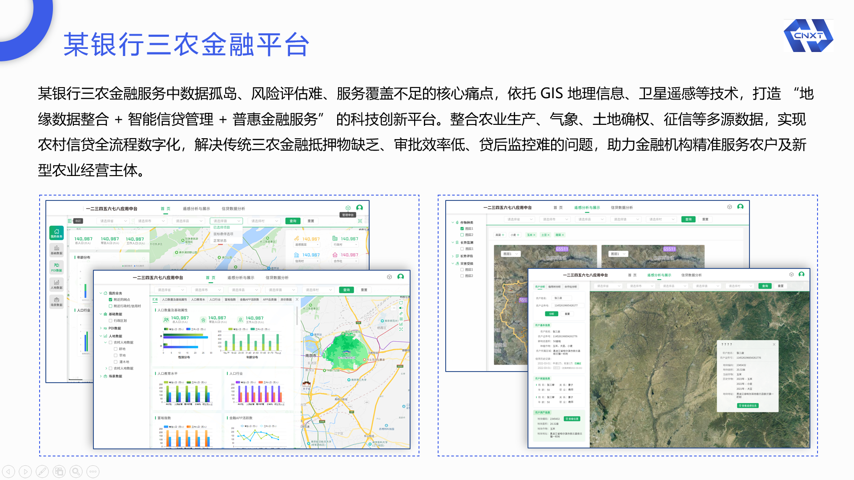Image resolution: width=854 pixels, height=480 pixels.
Task: Select the 基础数据 sidebar icon
Action: click(56, 250)
